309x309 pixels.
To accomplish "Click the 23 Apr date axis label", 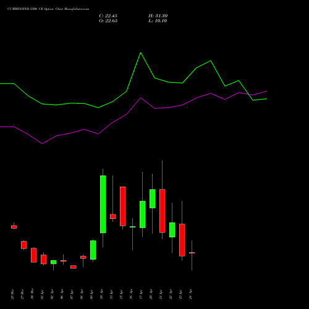I will (180, 294).
